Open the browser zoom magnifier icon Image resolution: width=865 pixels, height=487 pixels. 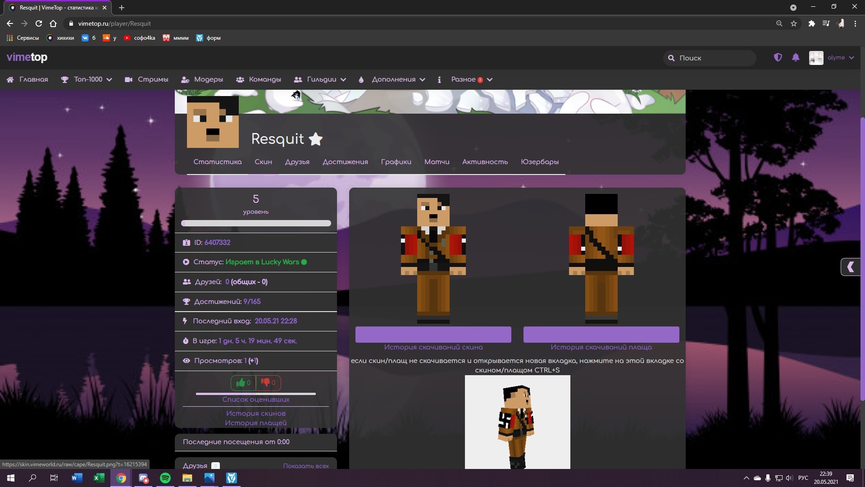779,23
